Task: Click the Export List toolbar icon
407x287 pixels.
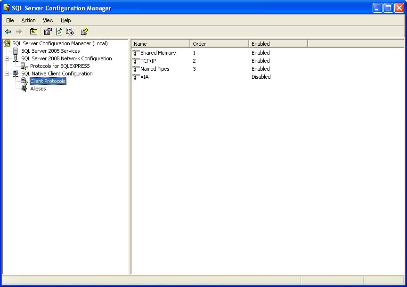Action: pos(70,32)
